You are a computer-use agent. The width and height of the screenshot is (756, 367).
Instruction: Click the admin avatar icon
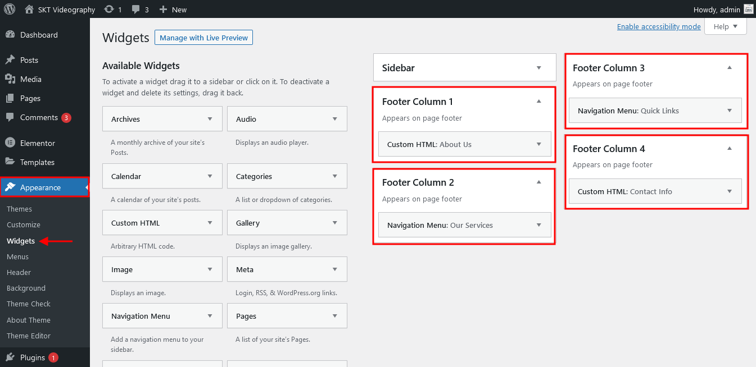pos(748,9)
